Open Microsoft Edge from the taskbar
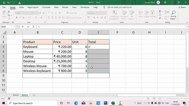The image size is (189, 106). (x=76, y=103)
